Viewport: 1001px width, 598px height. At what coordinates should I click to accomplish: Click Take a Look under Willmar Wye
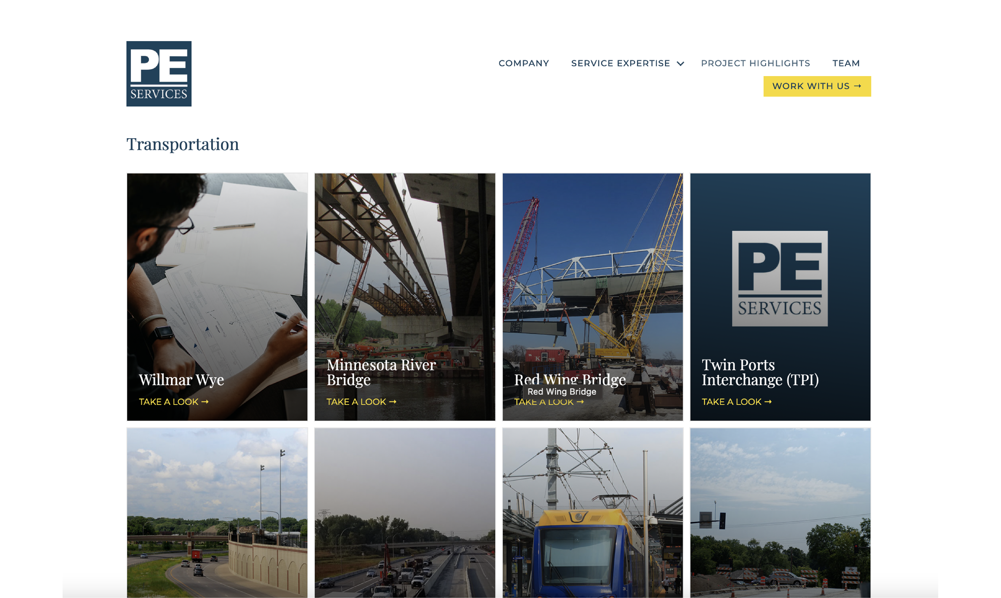(173, 402)
